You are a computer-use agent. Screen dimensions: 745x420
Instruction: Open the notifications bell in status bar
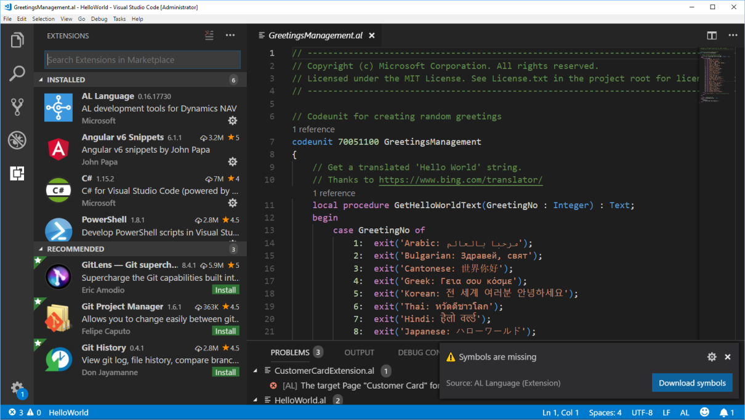coord(727,413)
